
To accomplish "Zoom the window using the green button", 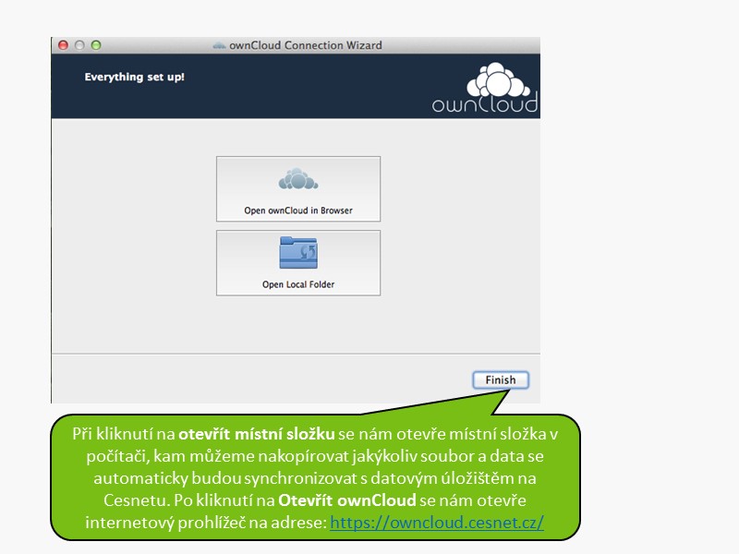I will coord(95,45).
